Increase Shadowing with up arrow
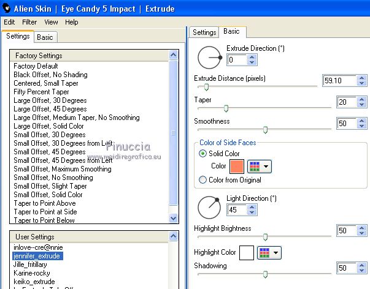The height and width of the screenshot is (289, 370). (x=362, y=265)
